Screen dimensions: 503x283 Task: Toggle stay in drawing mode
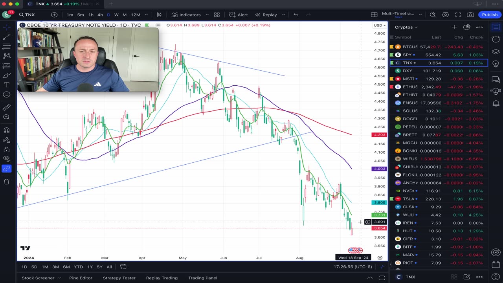point(6,140)
